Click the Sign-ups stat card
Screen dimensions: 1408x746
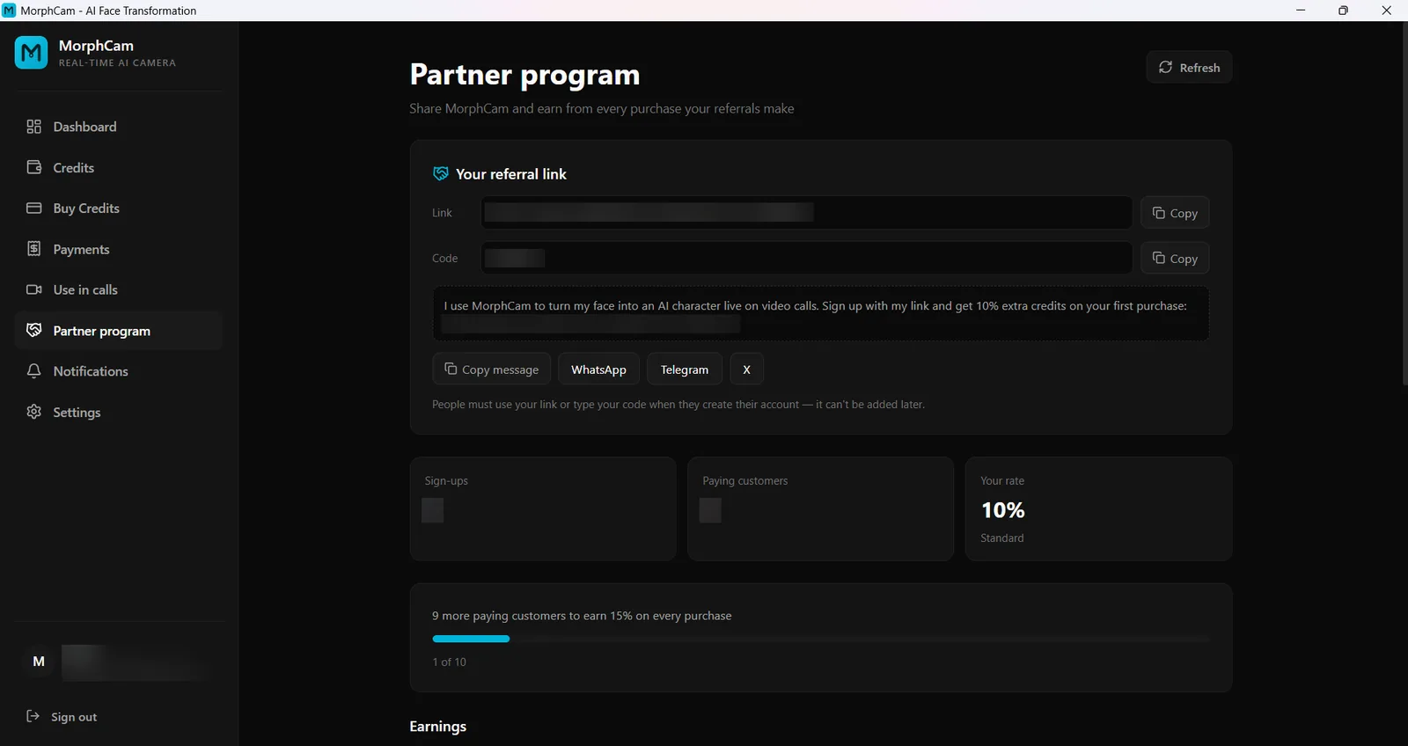click(x=543, y=508)
